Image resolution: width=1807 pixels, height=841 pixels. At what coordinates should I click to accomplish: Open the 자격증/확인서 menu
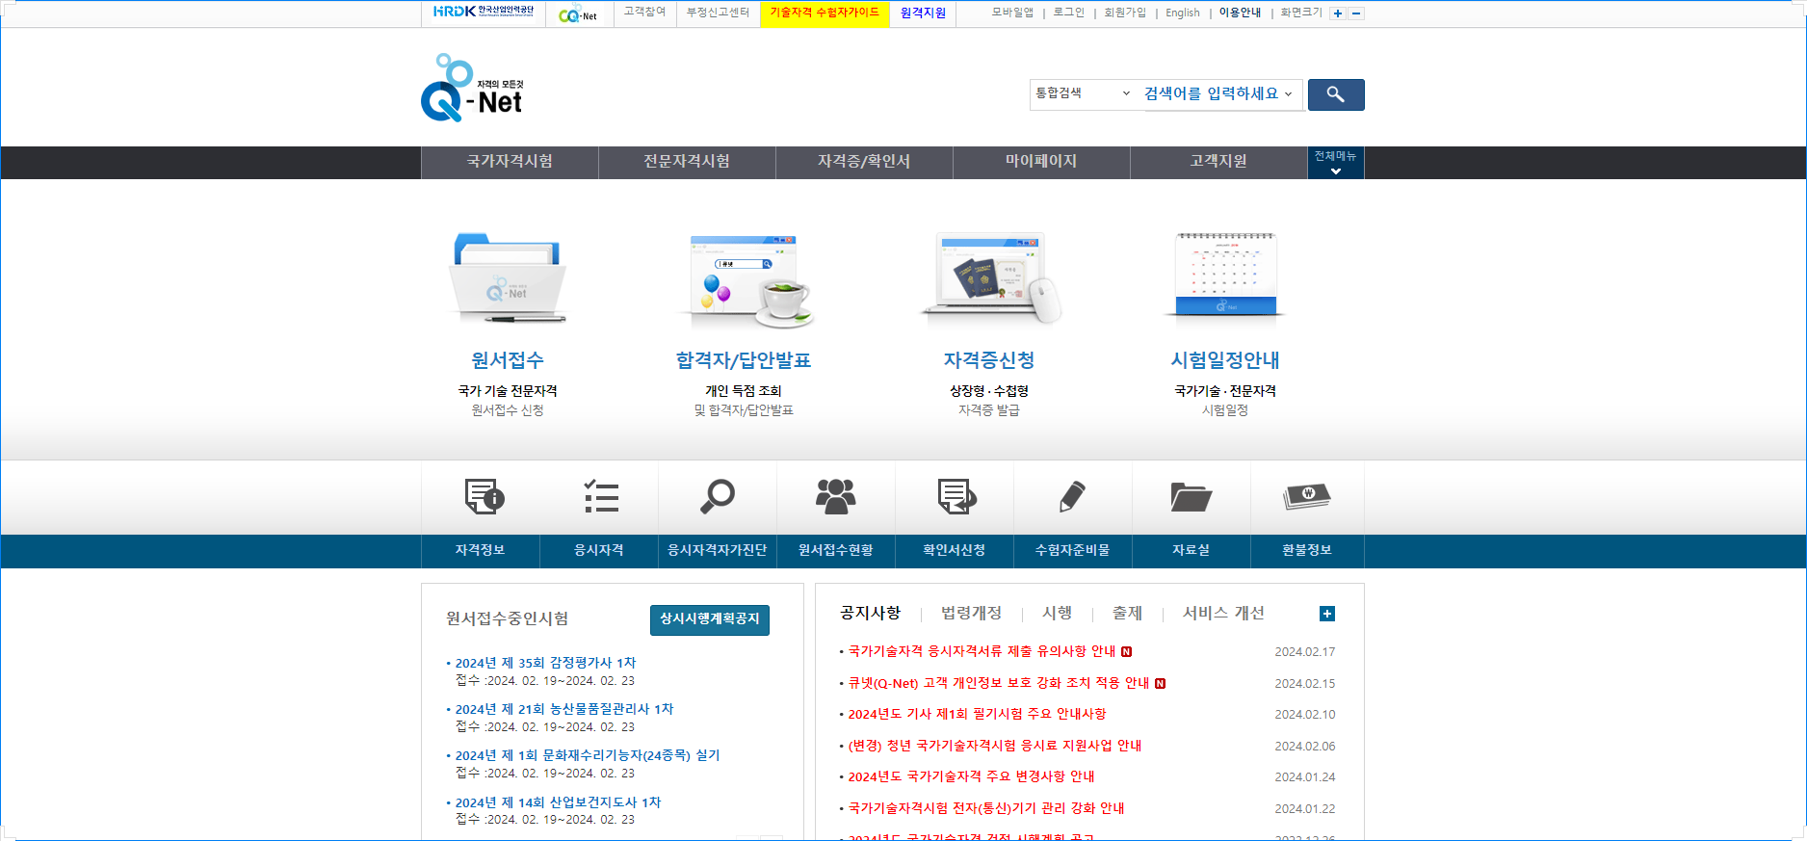(864, 162)
